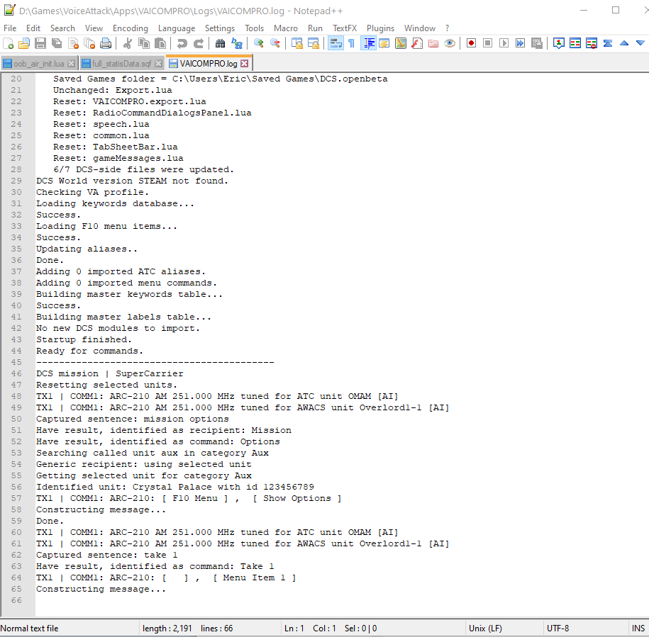Play back the recorded macro
The height and width of the screenshot is (637, 649).
click(504, 43)
